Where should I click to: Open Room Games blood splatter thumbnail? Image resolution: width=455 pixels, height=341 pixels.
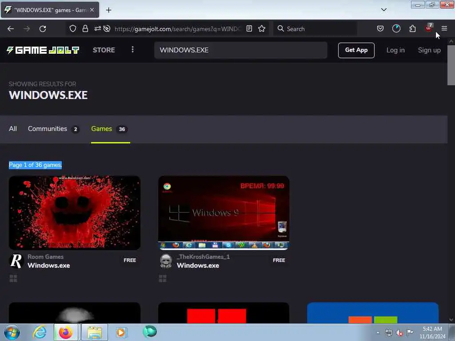click(75, 213)
